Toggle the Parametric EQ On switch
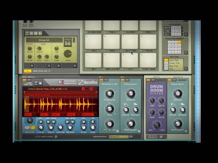 coord(101,80)
